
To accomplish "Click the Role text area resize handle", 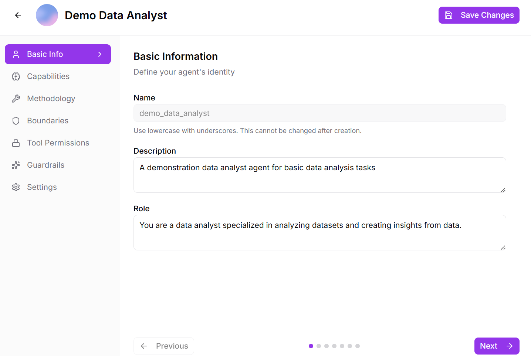I will click(503, 247).
